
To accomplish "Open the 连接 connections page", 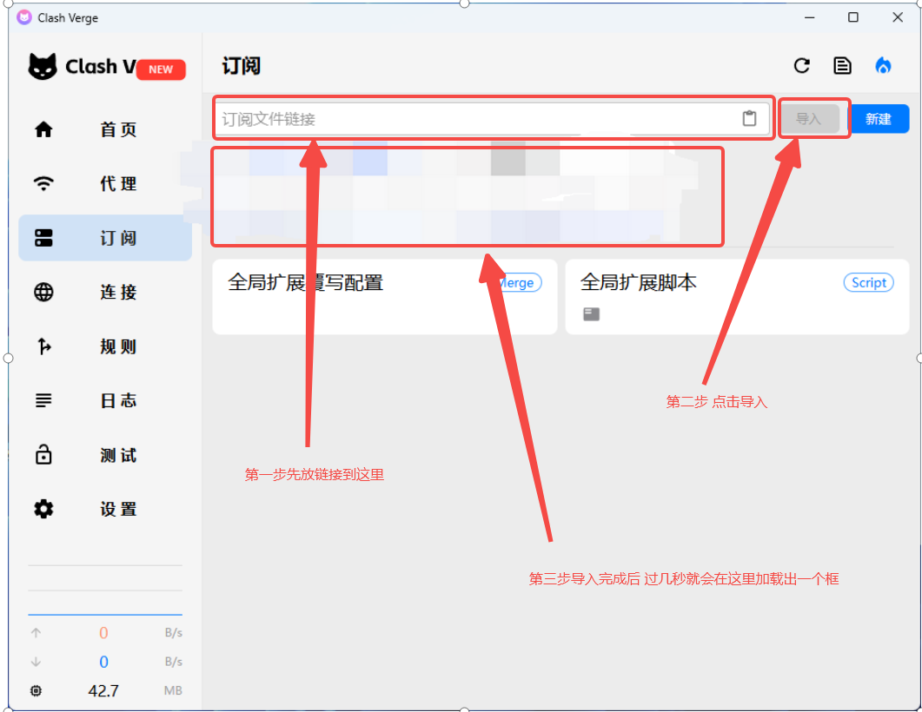I will (105, 293).
